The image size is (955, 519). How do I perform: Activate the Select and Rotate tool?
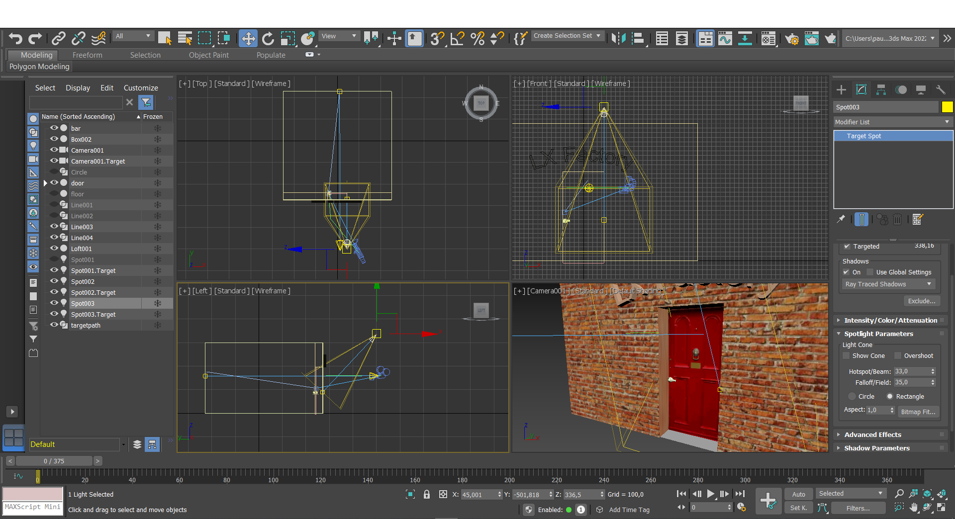[x=268, y=38]
